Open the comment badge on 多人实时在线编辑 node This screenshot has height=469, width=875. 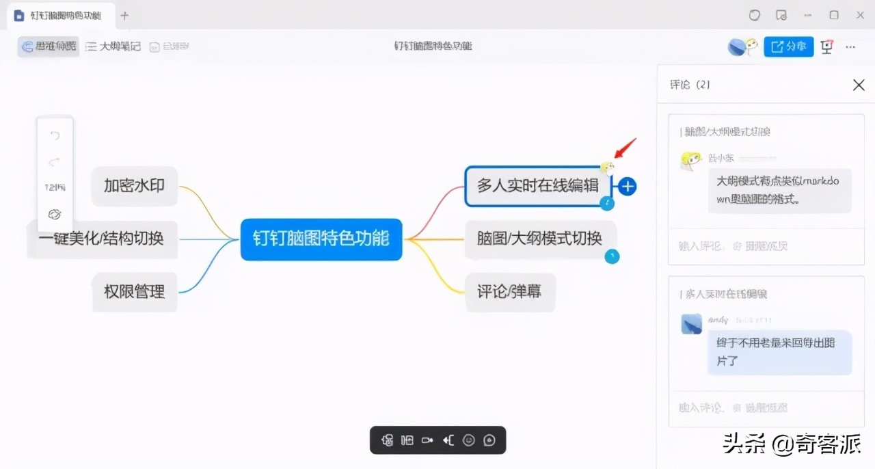[606, 203]
